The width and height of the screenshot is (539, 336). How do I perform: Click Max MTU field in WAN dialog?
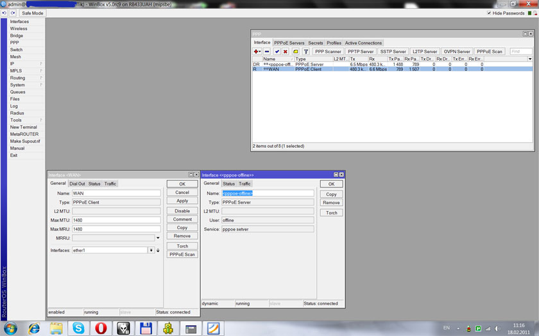116,220
